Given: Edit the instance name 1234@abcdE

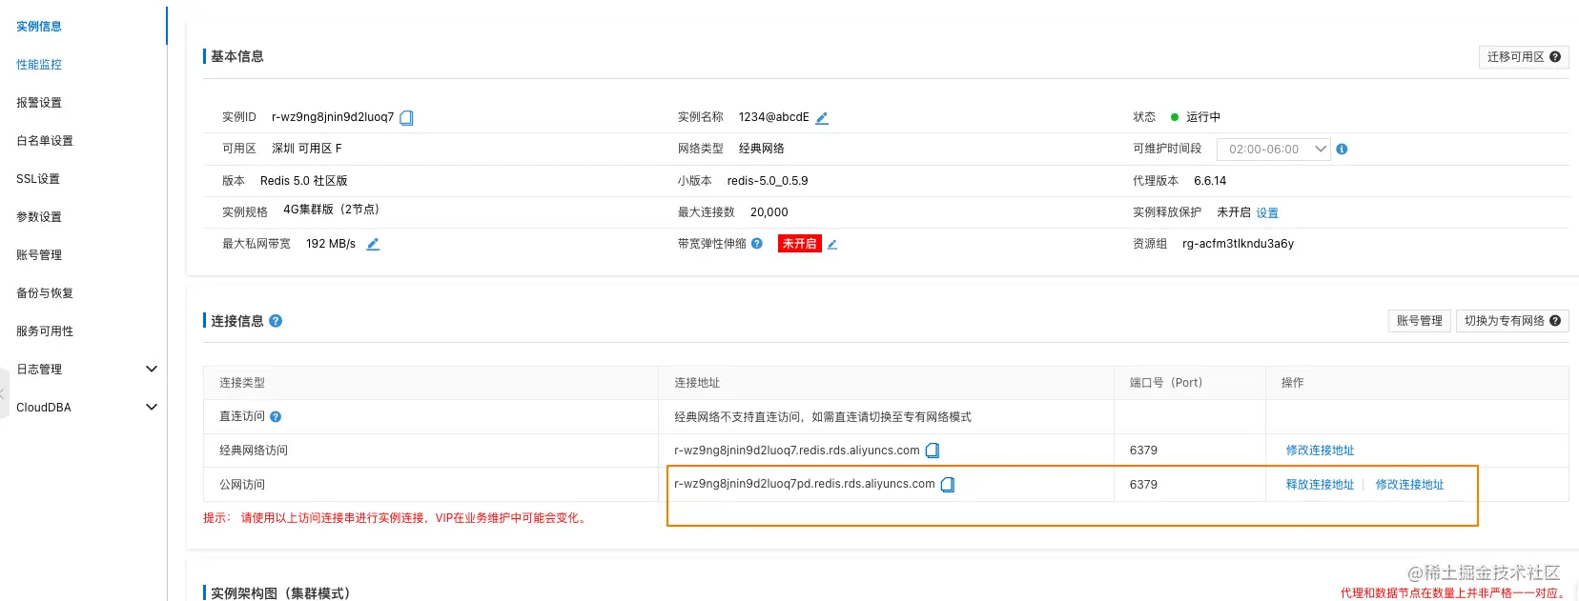Looking at the screenshot, I should click(x=822, y=118).
